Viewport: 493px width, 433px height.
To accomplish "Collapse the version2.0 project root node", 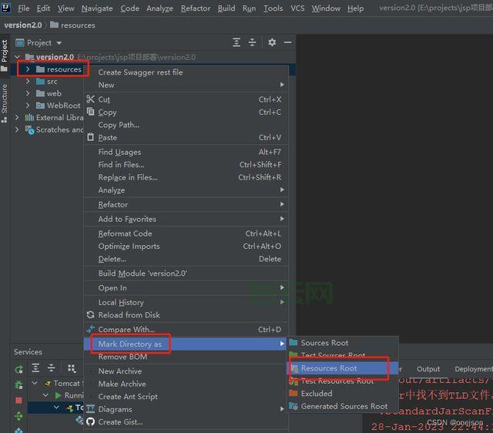I will [x=18, y=57].
